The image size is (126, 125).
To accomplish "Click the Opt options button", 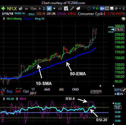I will [26, 91].
